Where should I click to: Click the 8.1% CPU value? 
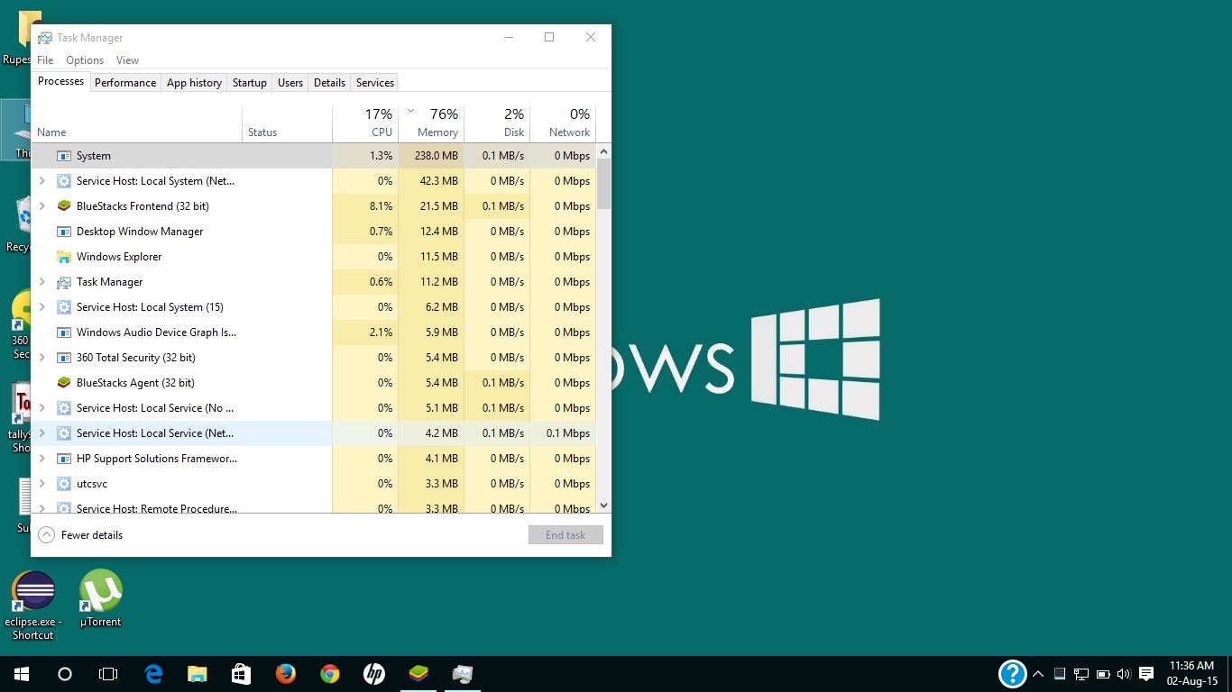pos(382,206)
